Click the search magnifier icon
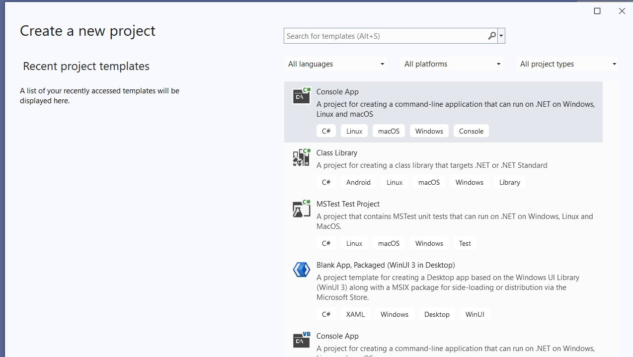This screenshot has width=633, height=357. point(492,36)
